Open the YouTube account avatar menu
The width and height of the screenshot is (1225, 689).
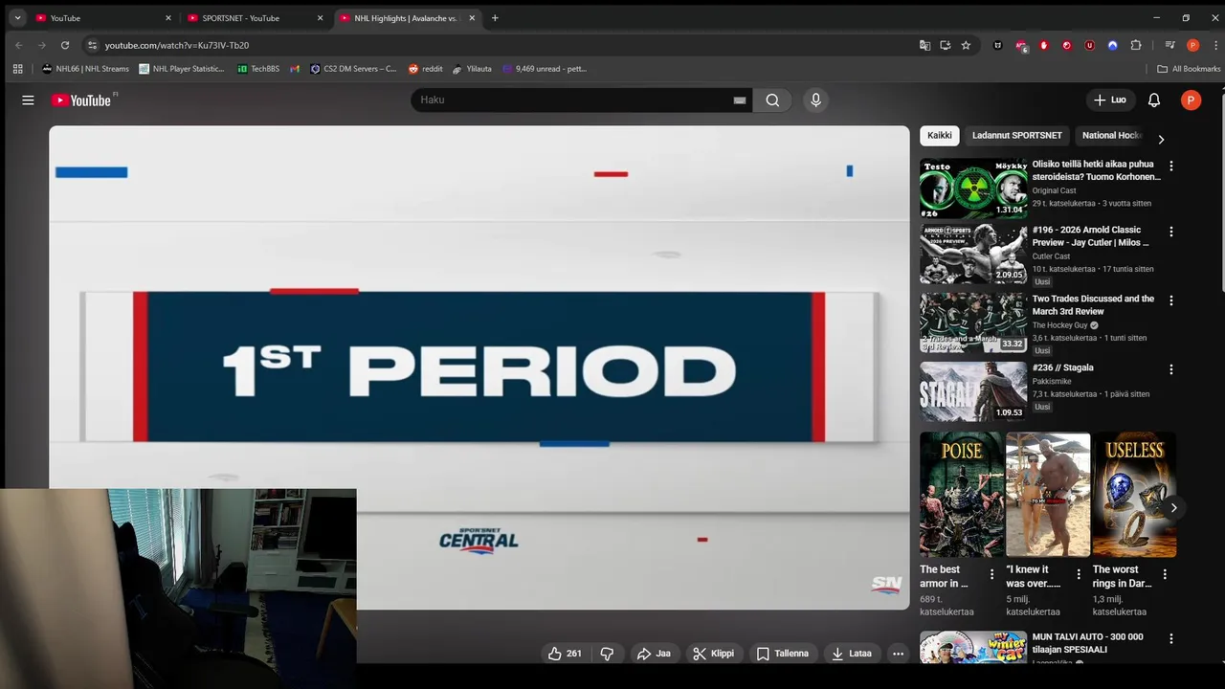pyautogui.click(x=1191, y=100)
